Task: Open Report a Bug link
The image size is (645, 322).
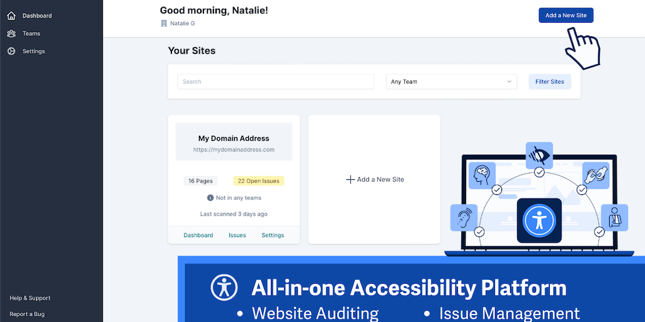Action: point(27,314)
